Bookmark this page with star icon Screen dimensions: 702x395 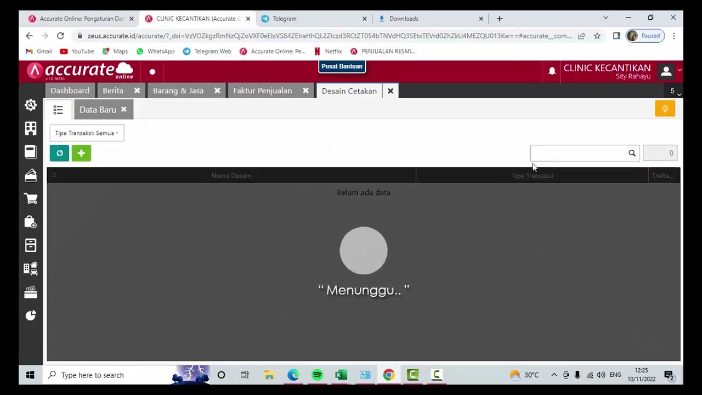click(x=597, y=36)
